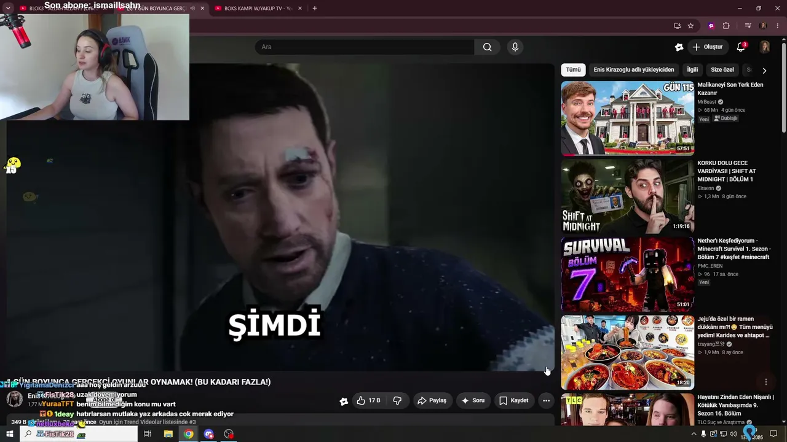Image resolution: width=787 pixels, height=442 pixels.
Task: Open the Windows Start menu
Action: (x=9, y=434)
